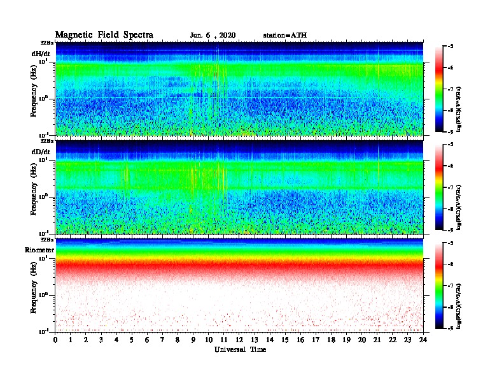Click hour 17 on the time axis

click(x=316, y=340)
